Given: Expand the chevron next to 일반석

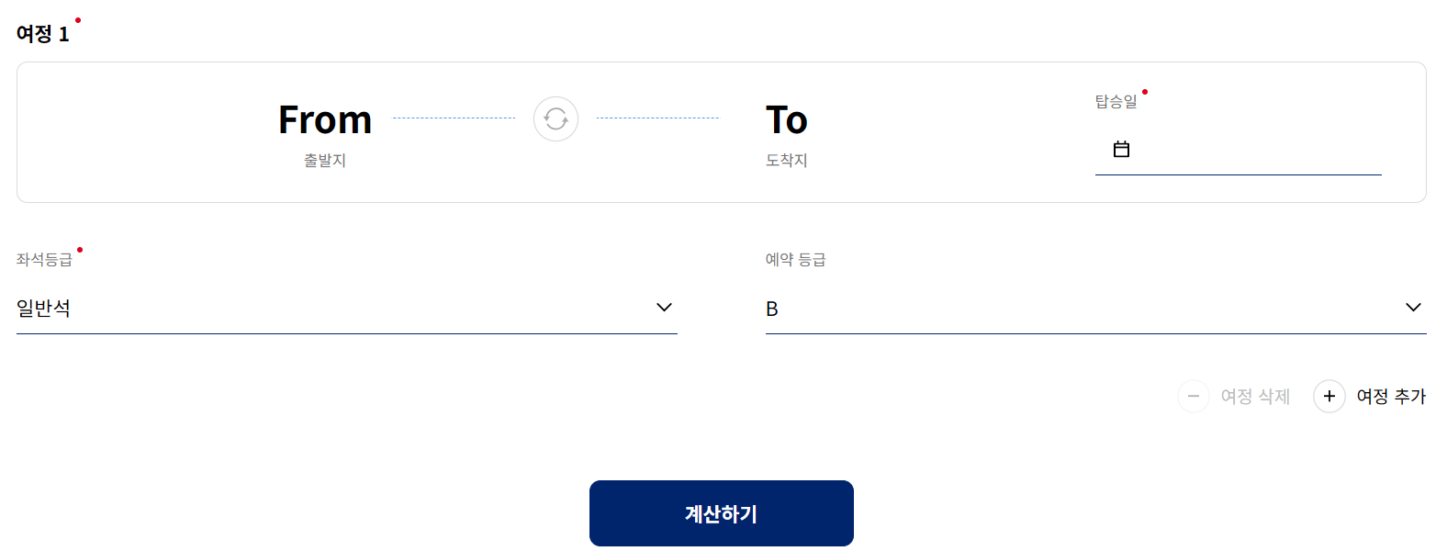Looking at the screenshot, I should [664, 307].
